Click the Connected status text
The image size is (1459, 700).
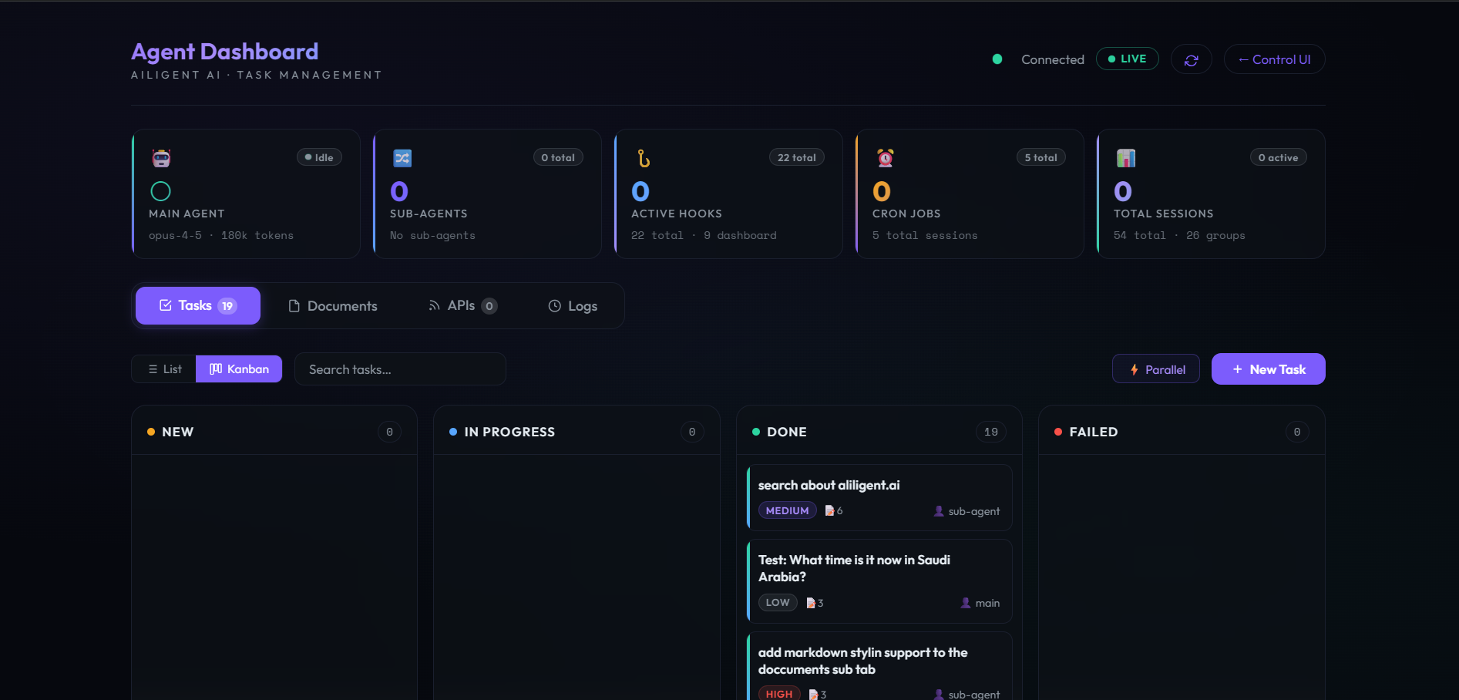(1053, 59)
